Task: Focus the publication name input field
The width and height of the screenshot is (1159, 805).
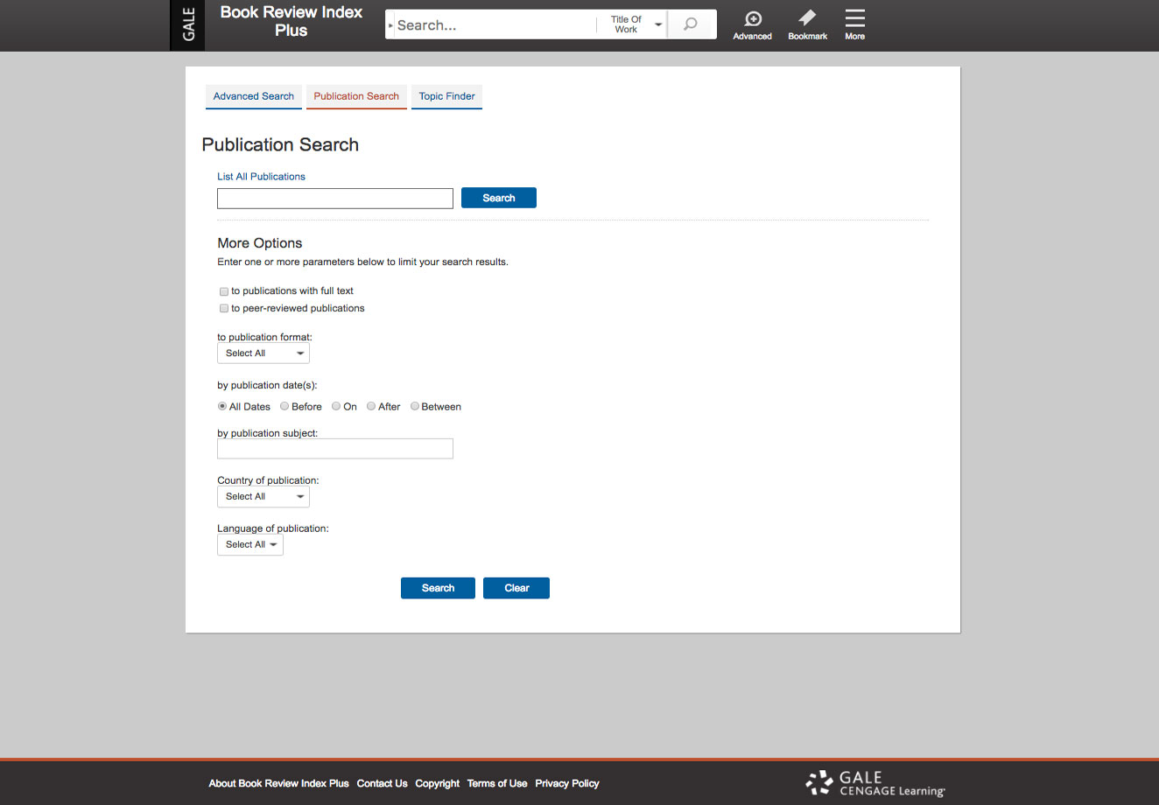Action: 335,199
